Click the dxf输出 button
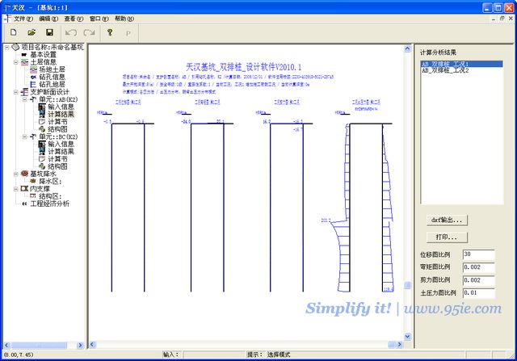This screenshot has width=517, height=361. pyautogui.click(x=447, y=220)
